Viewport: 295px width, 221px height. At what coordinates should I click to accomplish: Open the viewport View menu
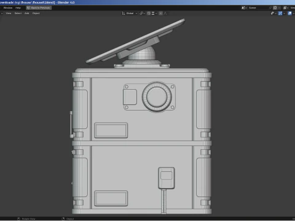click(x=9, y=14)
